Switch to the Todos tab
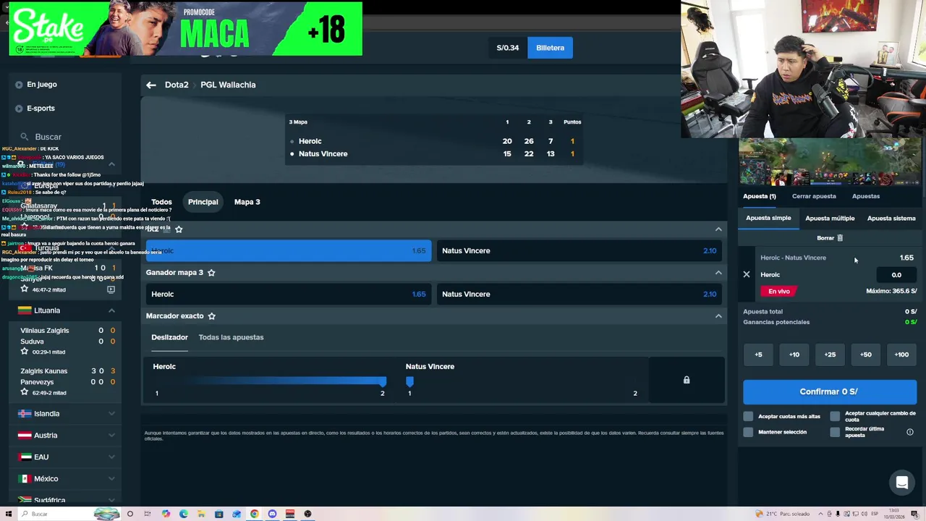 pos(161,202)
